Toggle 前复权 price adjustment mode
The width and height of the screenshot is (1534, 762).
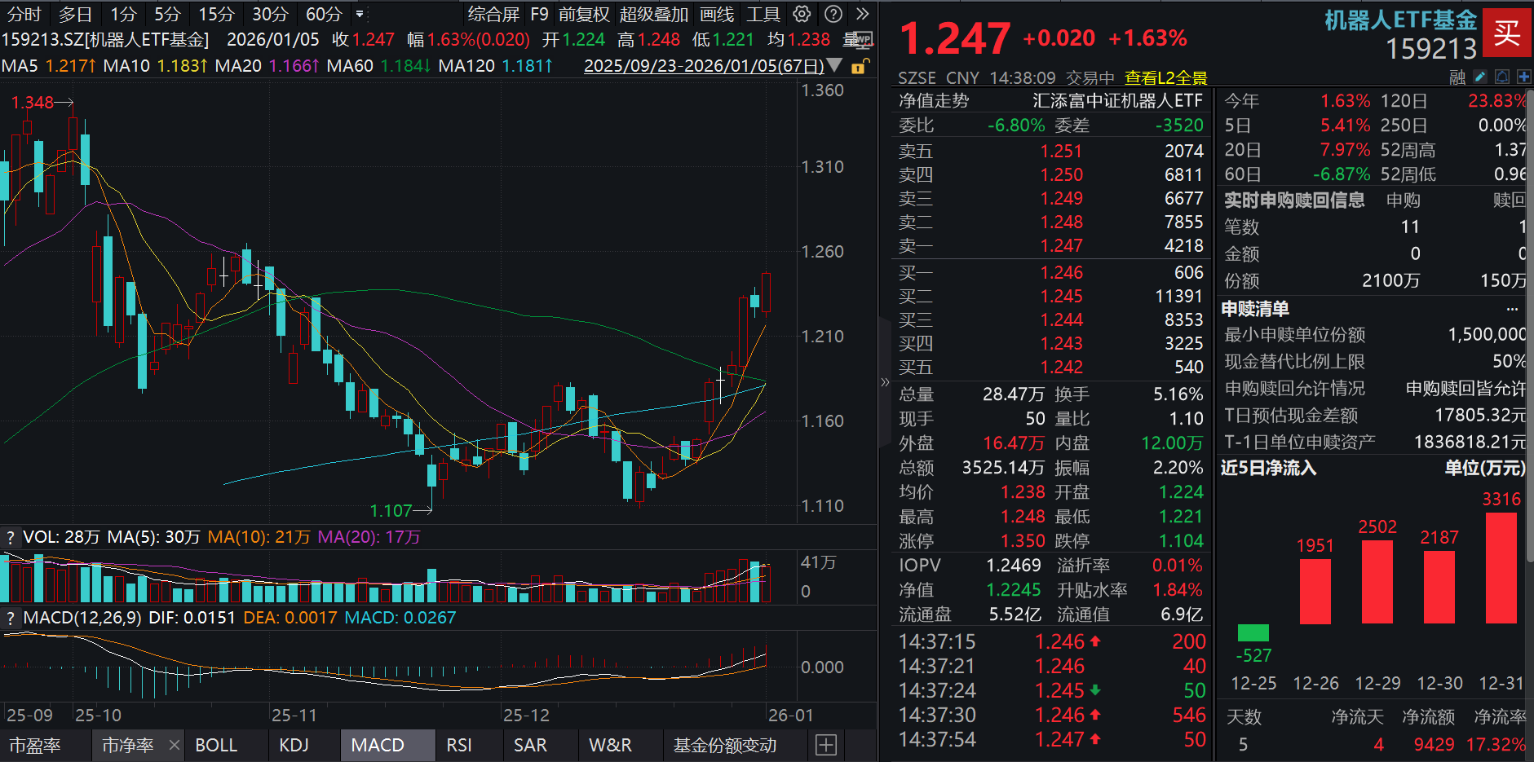pos(586,14)
